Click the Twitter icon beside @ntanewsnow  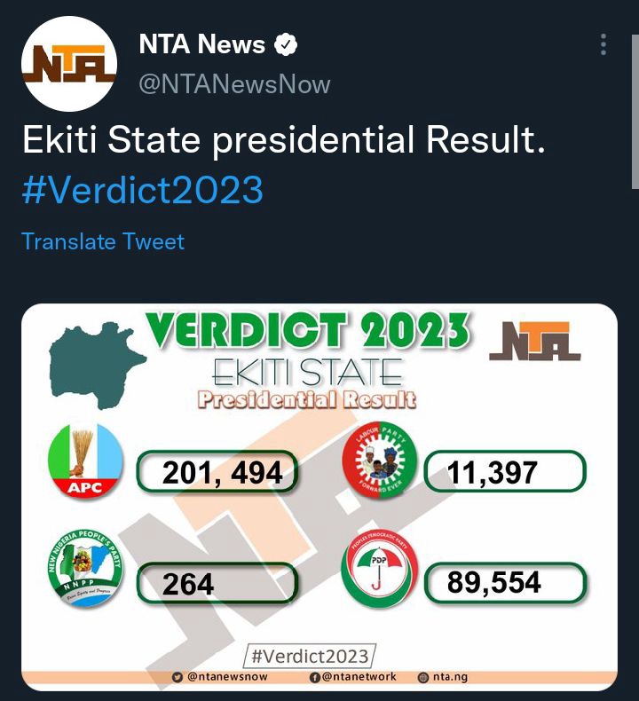[177, 677]
